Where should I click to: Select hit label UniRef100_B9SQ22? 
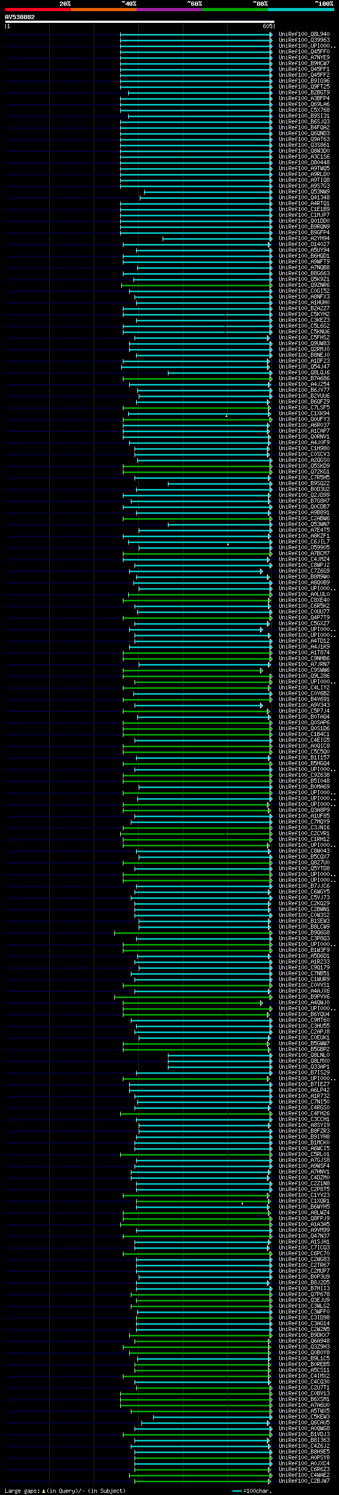[x=304, y=484]
